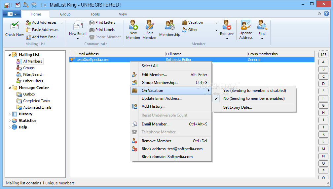Choose Block domain: Softpedia.com
The image size is (333, 189).
click(171, 157)
